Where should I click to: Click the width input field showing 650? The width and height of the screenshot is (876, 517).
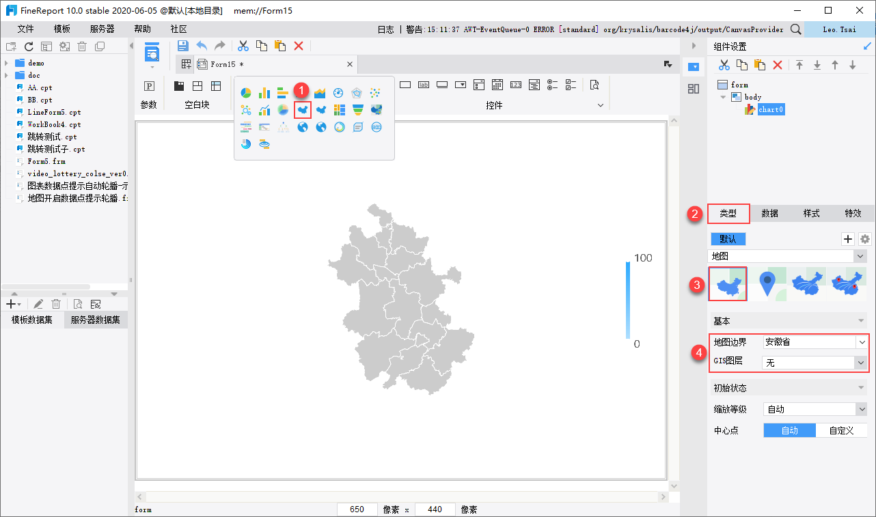(357, 509)
